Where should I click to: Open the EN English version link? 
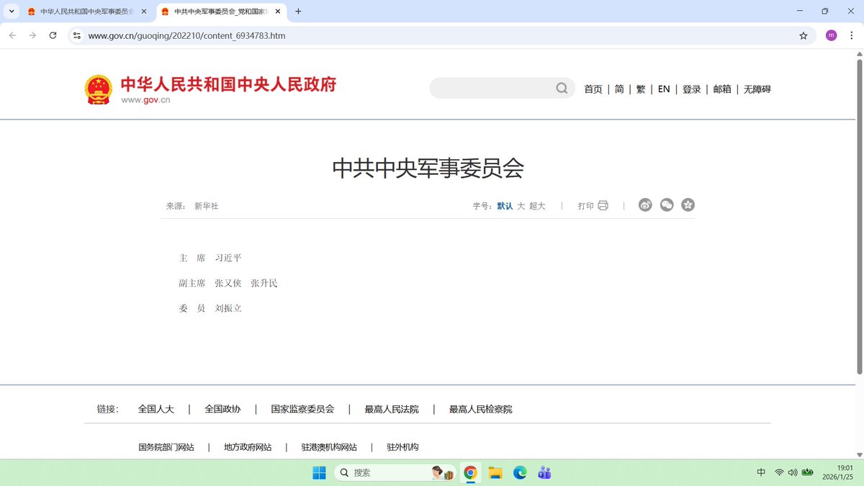[664, 89]
